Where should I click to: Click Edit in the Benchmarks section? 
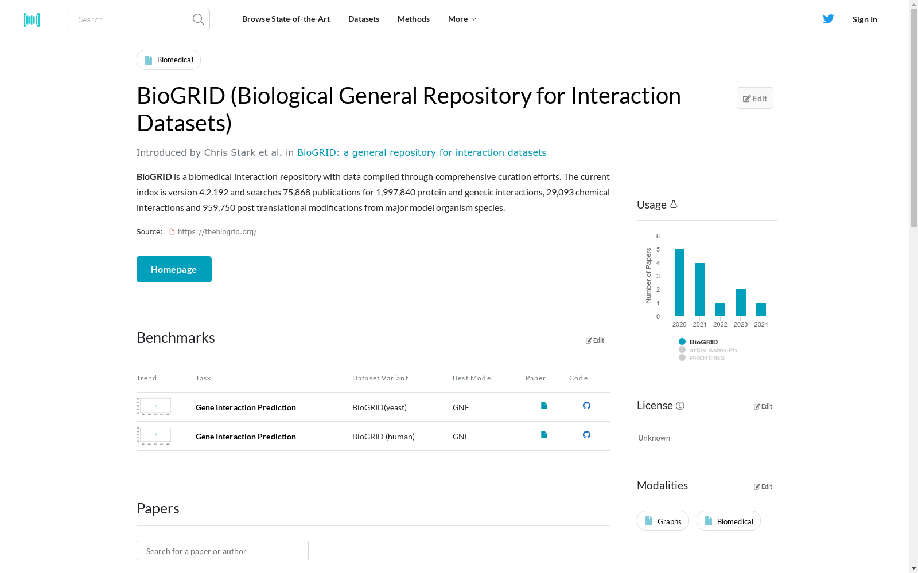pyautogui.click(x=595, y=340)
